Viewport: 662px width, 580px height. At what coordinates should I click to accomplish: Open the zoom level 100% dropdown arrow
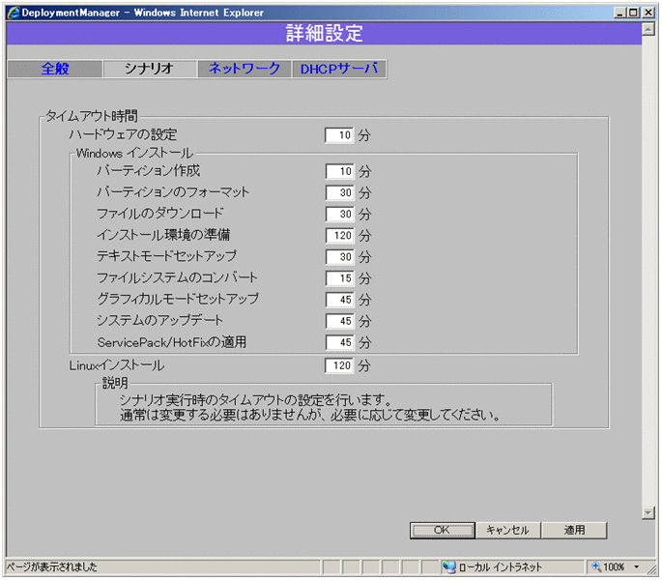[x=636, y=566]
